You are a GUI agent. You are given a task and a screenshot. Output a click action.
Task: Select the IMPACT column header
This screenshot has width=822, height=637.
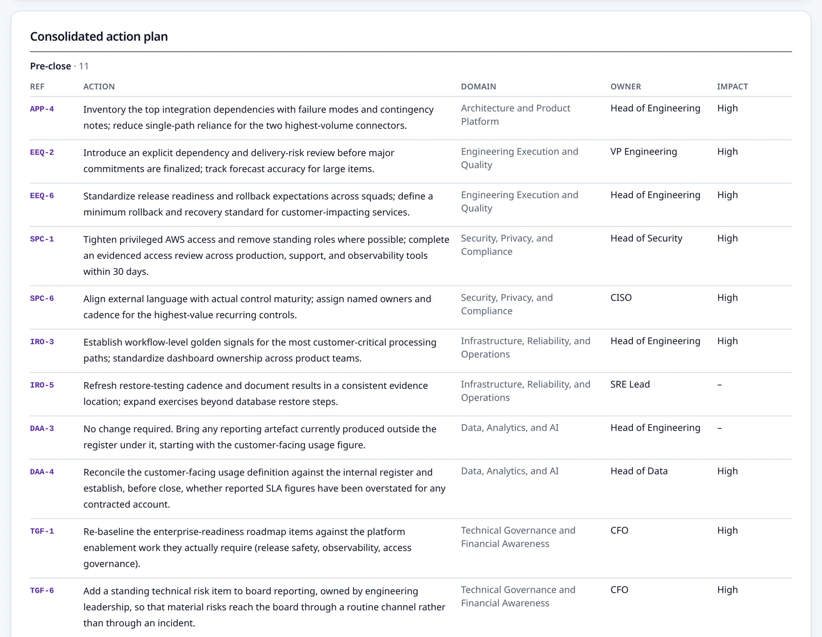coord(733,86)
